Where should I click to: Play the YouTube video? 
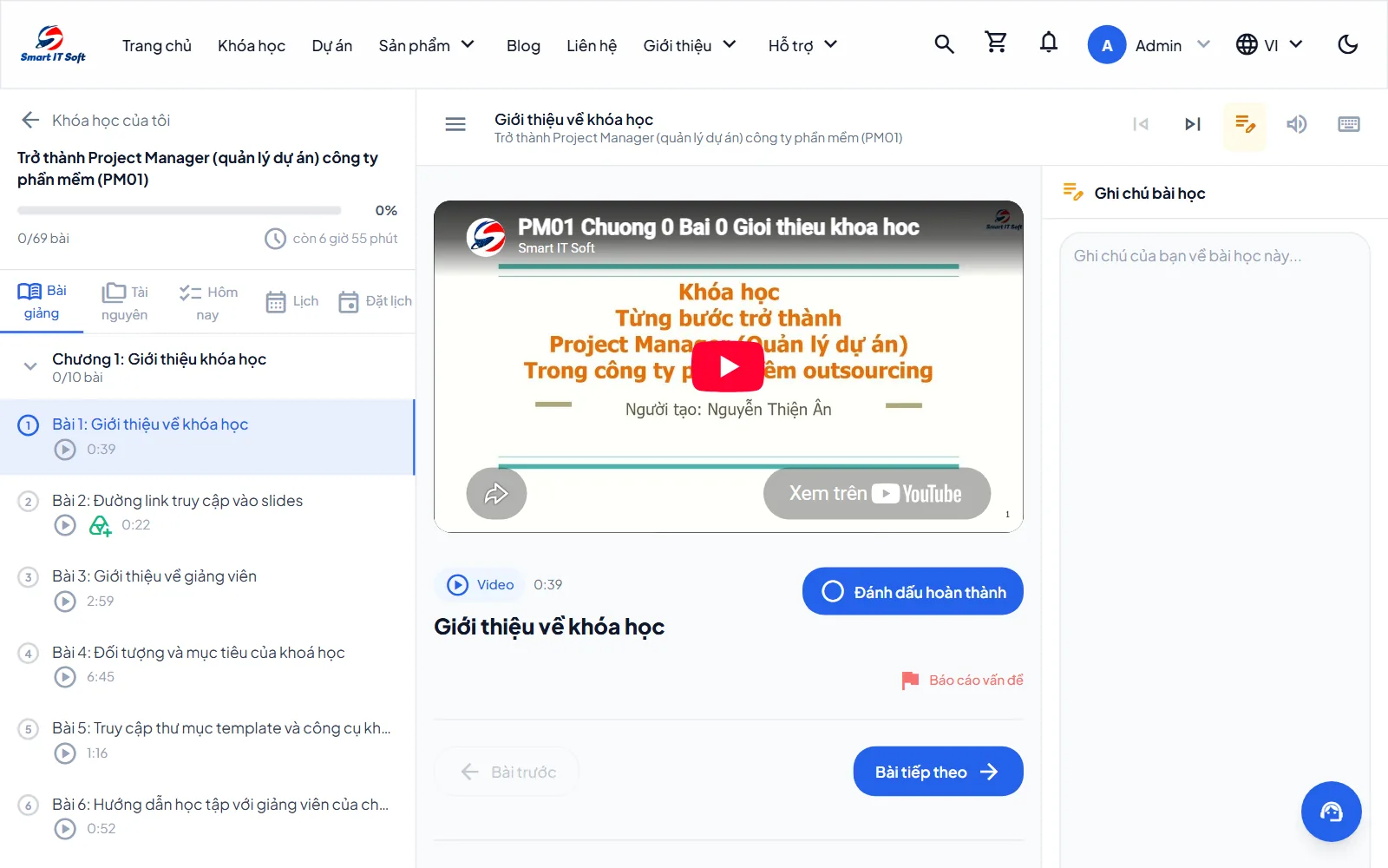pos(728,366)
